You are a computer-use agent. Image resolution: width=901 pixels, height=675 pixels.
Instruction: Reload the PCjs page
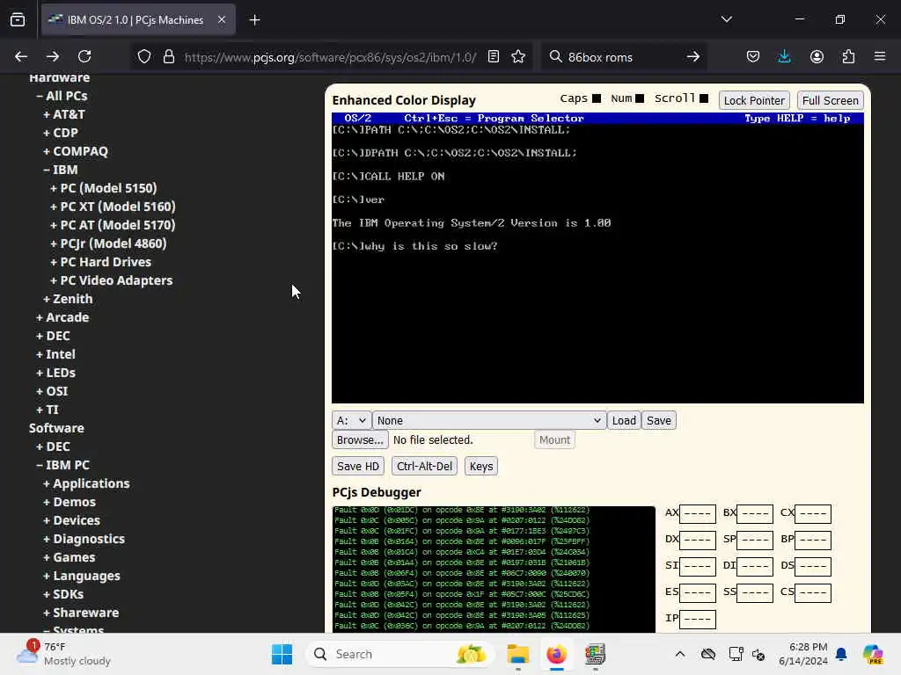[84, 56]
